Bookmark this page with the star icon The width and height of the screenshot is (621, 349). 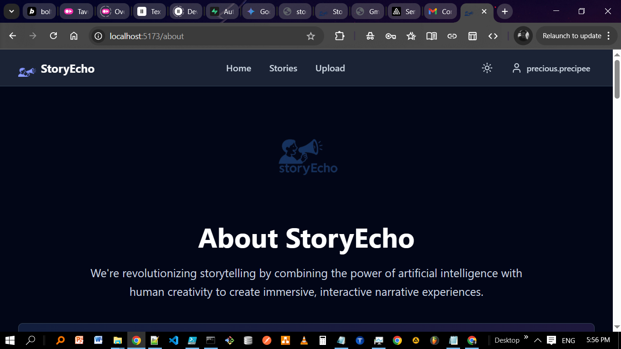point(310,36)
